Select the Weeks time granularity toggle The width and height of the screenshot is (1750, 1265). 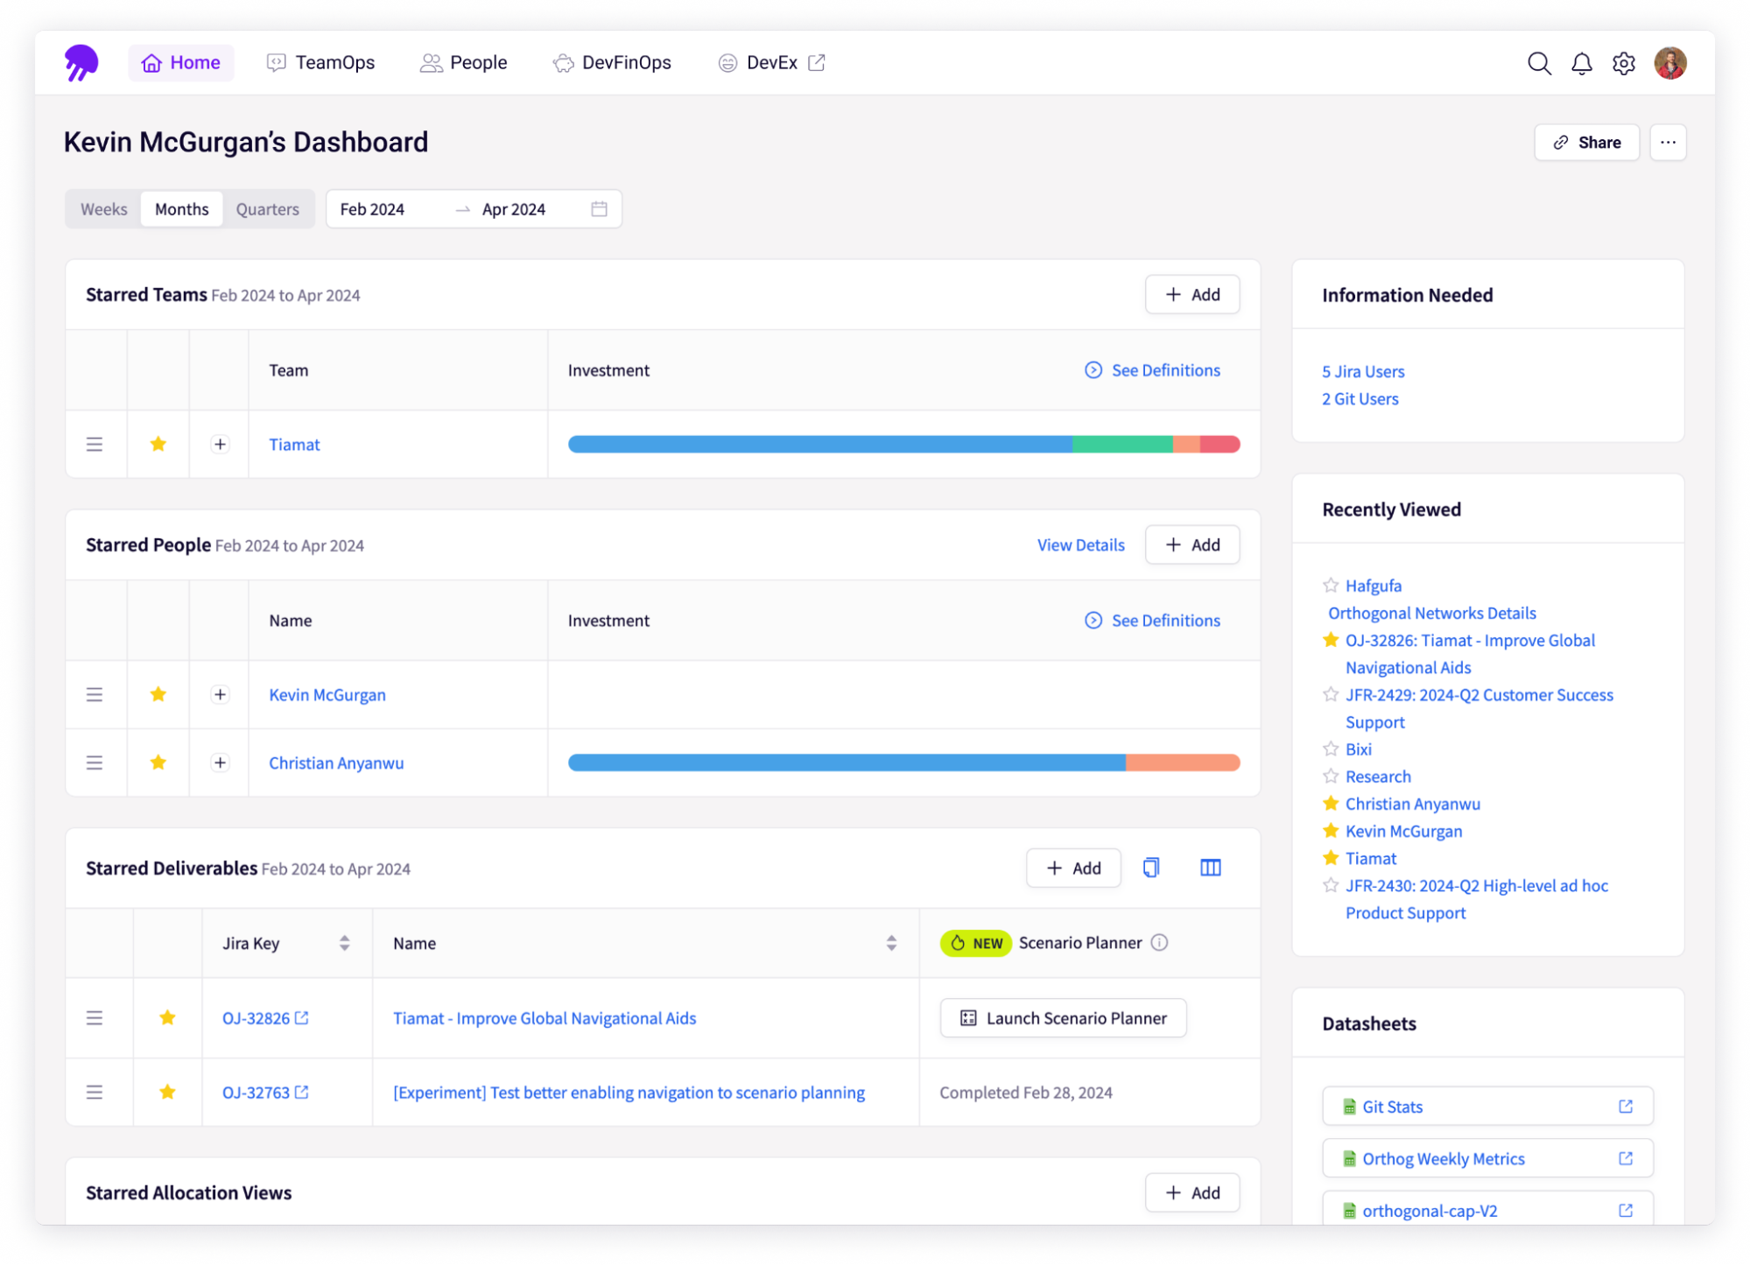tap(106, 209)
